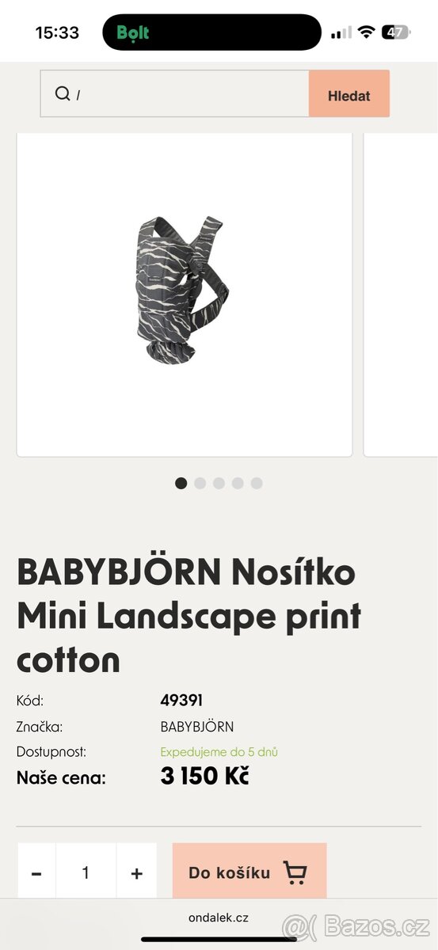Viewport: 438px width, 950px height.
Task: Tap the Bolt pill in status bar
Action: [212, 32]
